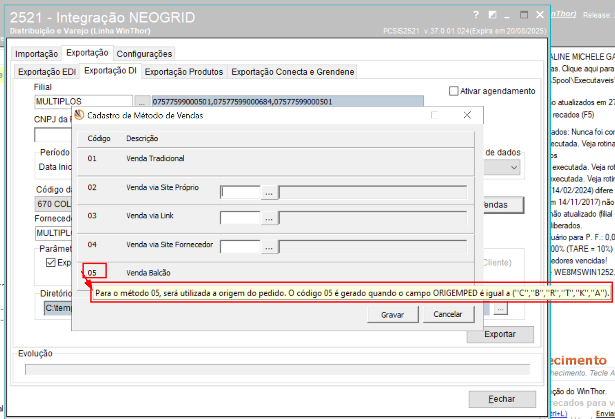This screenshot has height=419, width=615.
Task: Click code 01 in the sales method list
Action: (92, 158)
